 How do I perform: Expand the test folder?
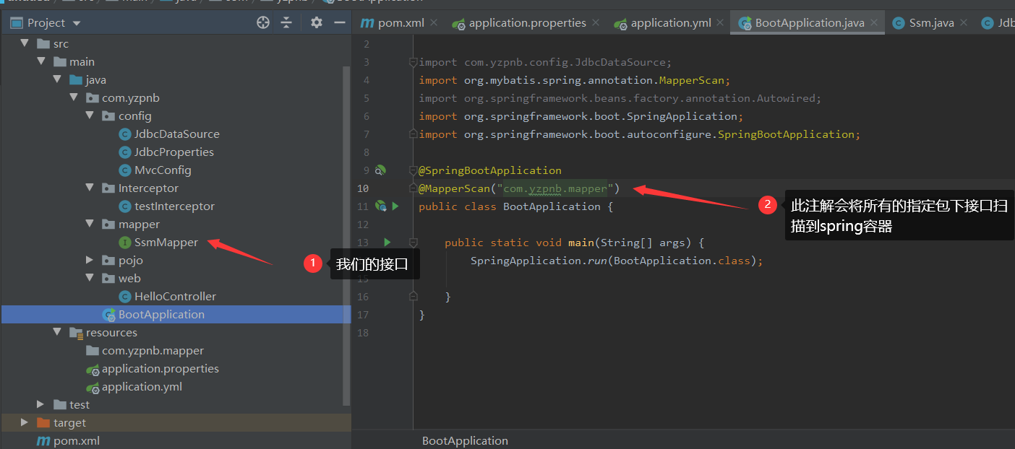point(41,404)
